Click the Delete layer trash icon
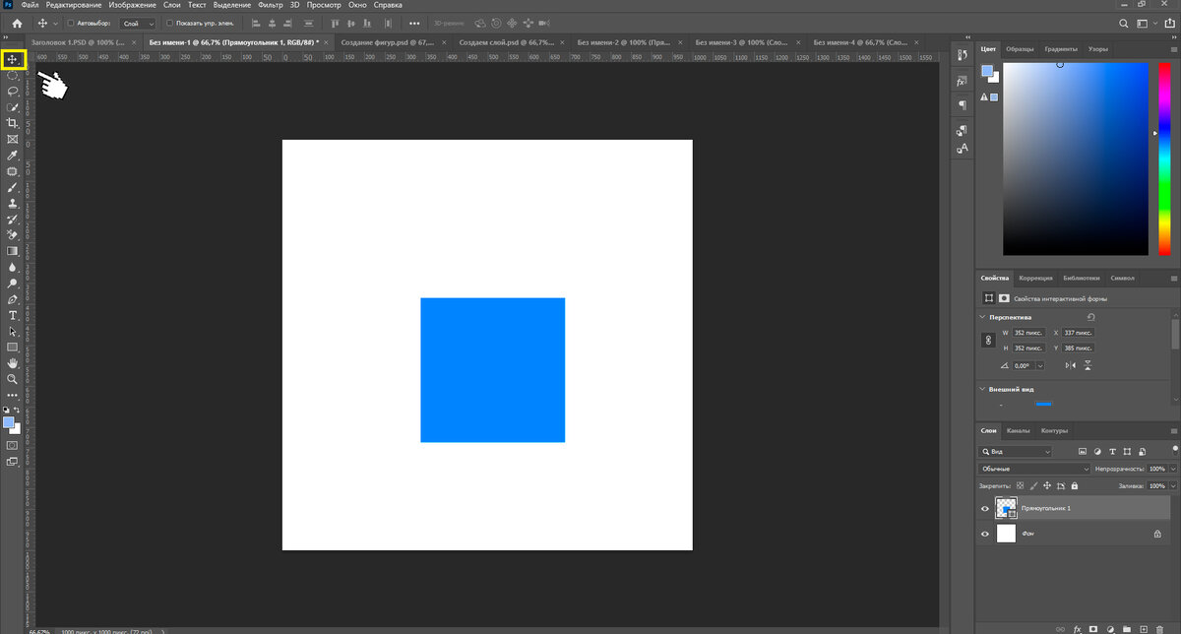The height and width of the screenshot is (634, 1181). tap(1158, 627)
